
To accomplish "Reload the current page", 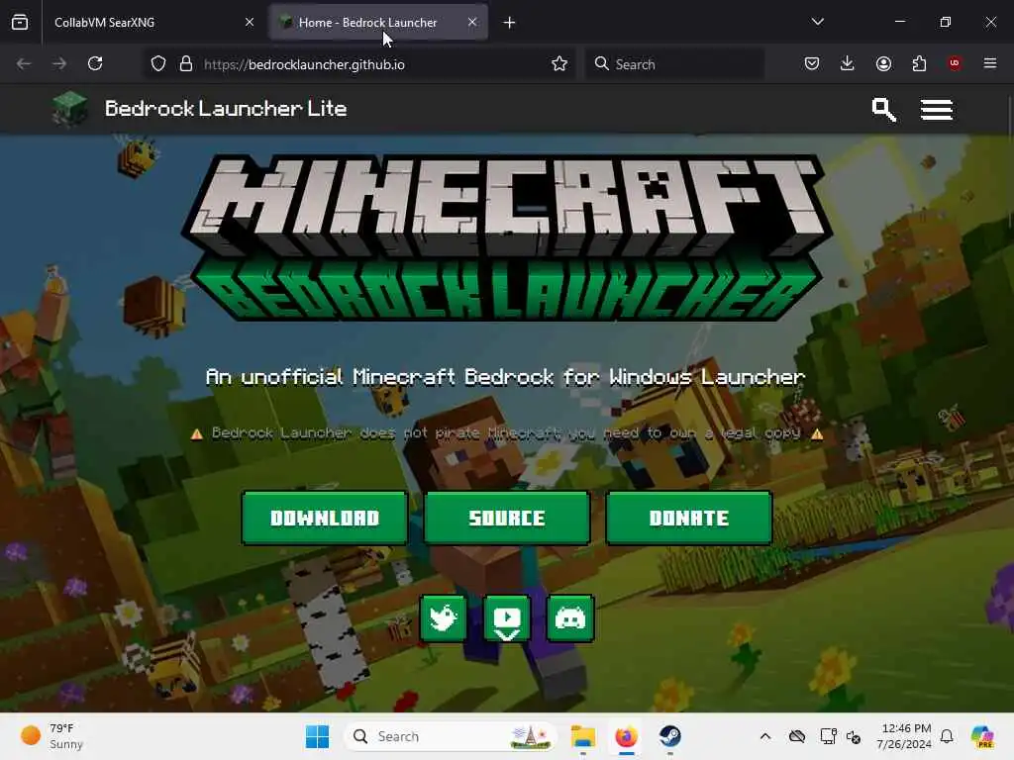I will coord(95,63).
